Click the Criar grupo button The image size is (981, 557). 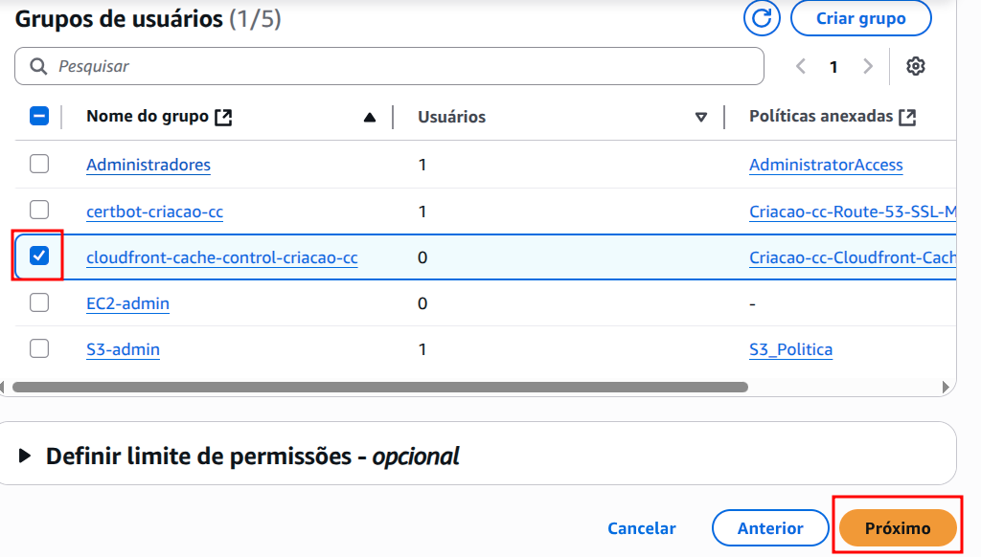point(860,18)
